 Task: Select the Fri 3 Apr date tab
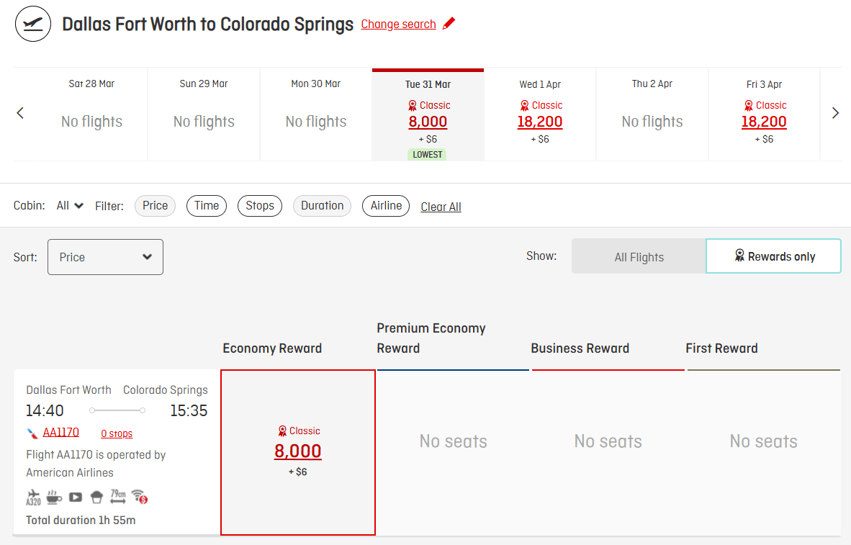coord(764,114)
